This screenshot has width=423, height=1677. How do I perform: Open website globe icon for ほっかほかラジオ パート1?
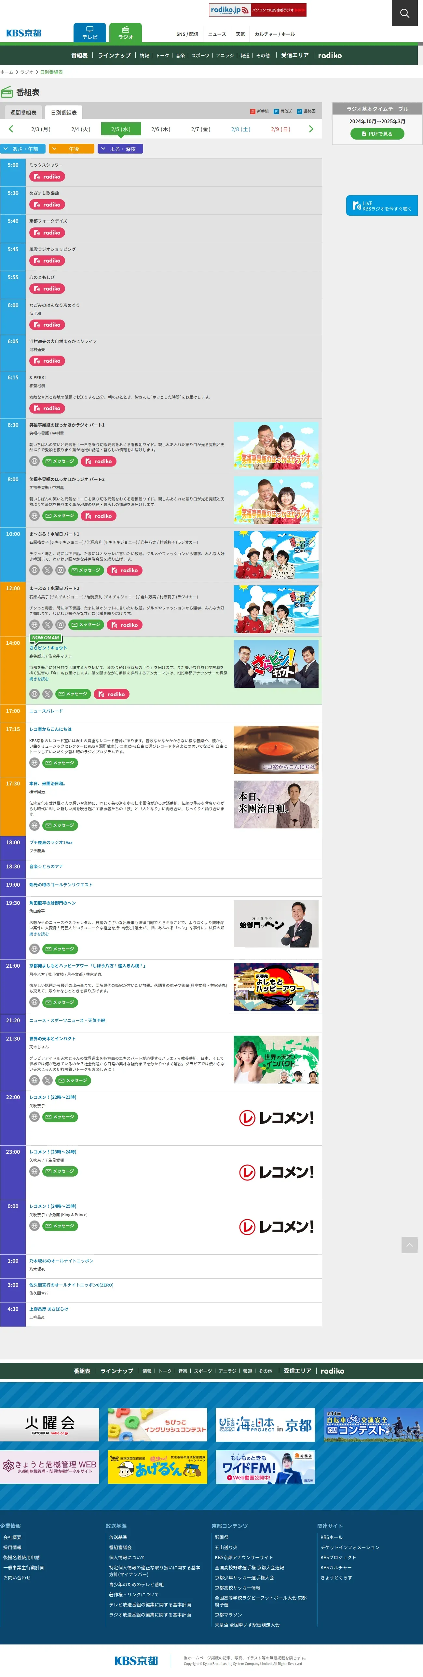coord(34,461)
